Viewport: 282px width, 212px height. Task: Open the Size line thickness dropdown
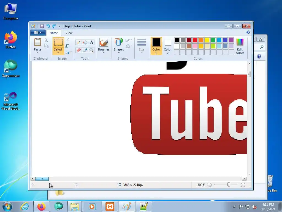142,46
